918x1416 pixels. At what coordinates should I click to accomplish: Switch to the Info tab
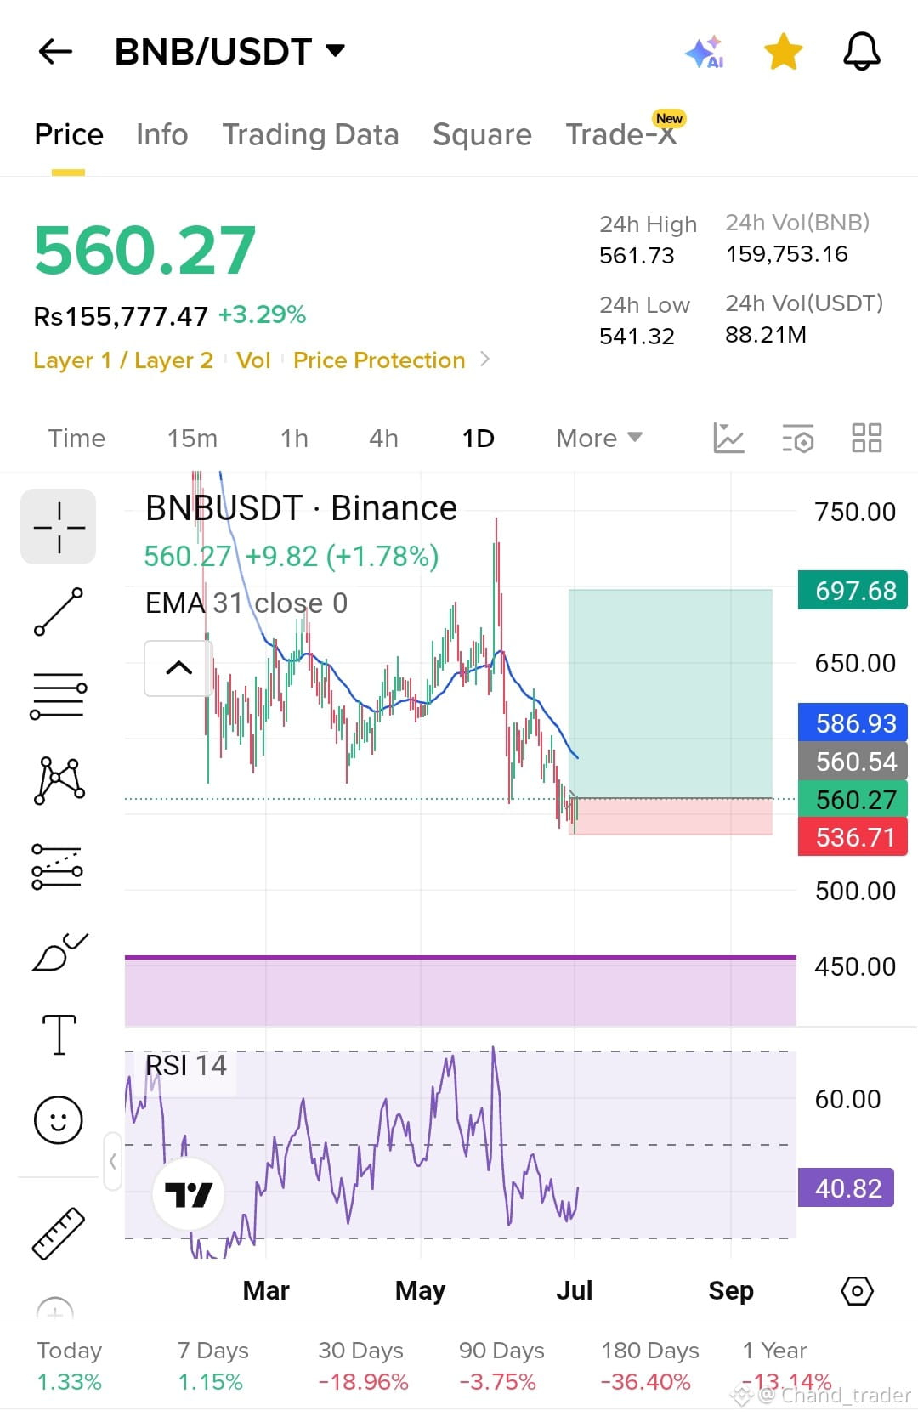[x=161, y=135]
